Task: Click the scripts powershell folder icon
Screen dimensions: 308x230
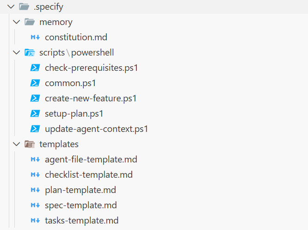Action: [x=30, y=53]
